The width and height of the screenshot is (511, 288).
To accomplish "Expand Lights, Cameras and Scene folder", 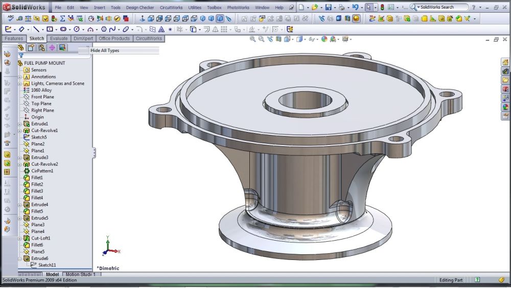I will 19,84.
